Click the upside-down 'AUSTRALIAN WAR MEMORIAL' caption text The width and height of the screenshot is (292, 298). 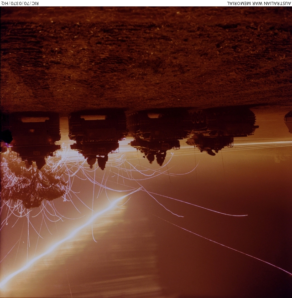tap(259, 3)
